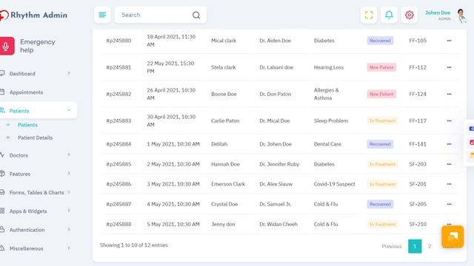Toggle the sidebar menu hamburger icon
This screenshot has height=266, width=474.
coord(102,15)
